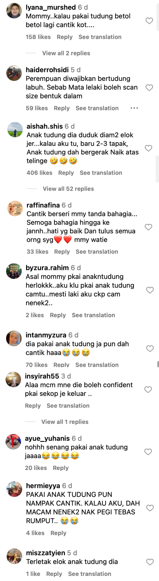Open more options on haiderrohsidi's comment
Screen dimensions: 159x581
coord(134,108)
